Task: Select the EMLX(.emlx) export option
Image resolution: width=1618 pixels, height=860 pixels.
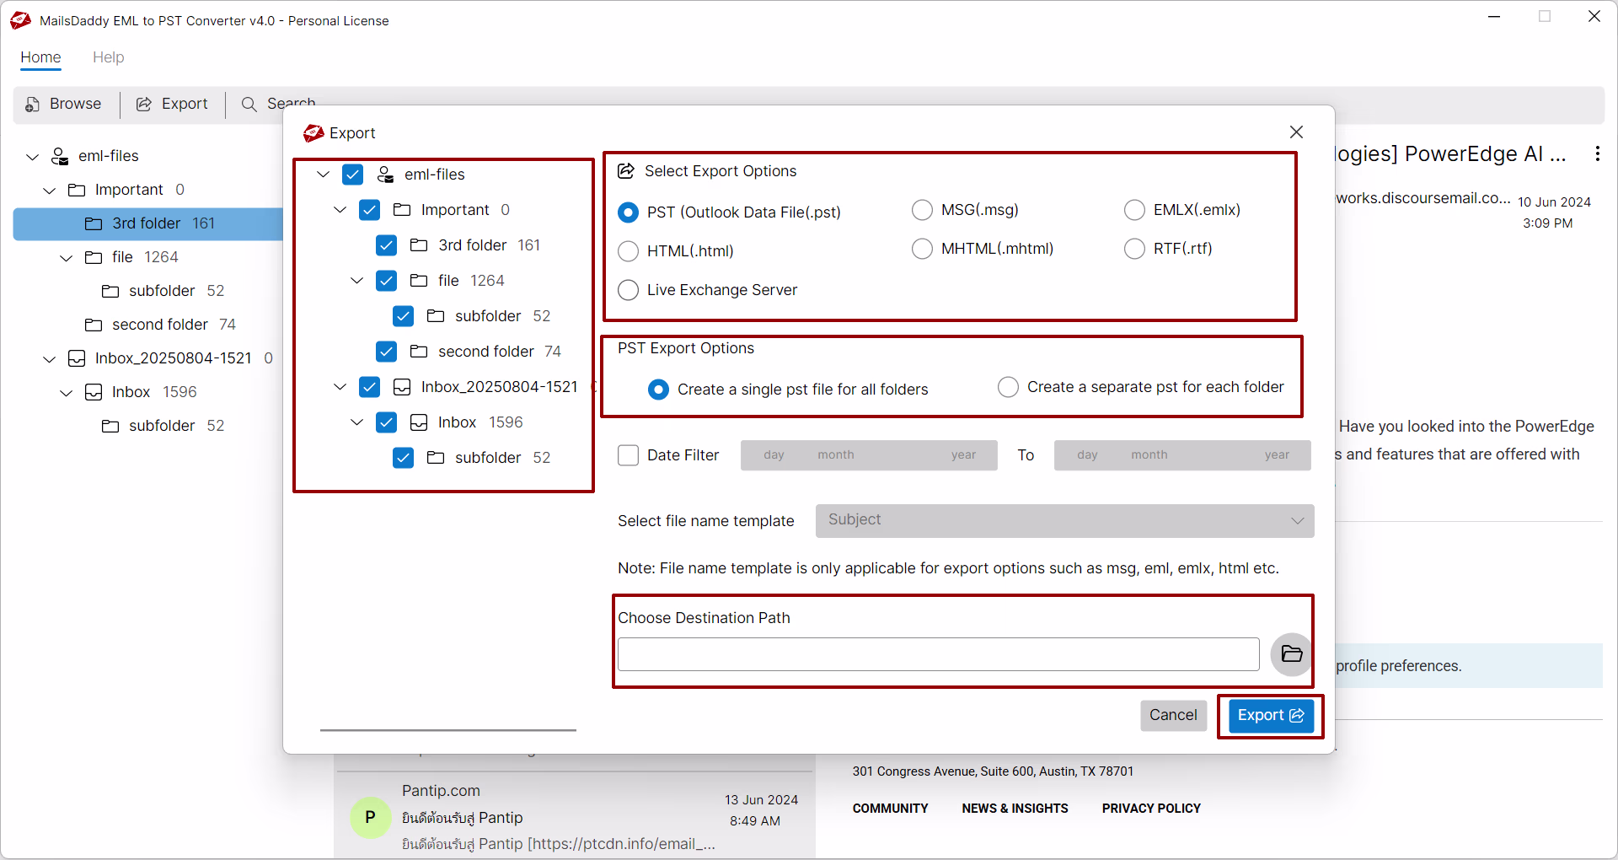Action: pyautogui.click(x=1134, y=210)
